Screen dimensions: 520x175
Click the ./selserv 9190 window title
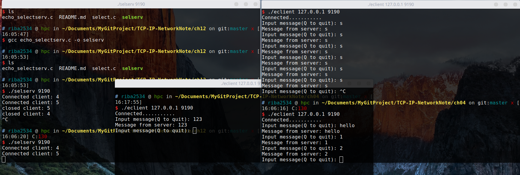click(131, 4)
